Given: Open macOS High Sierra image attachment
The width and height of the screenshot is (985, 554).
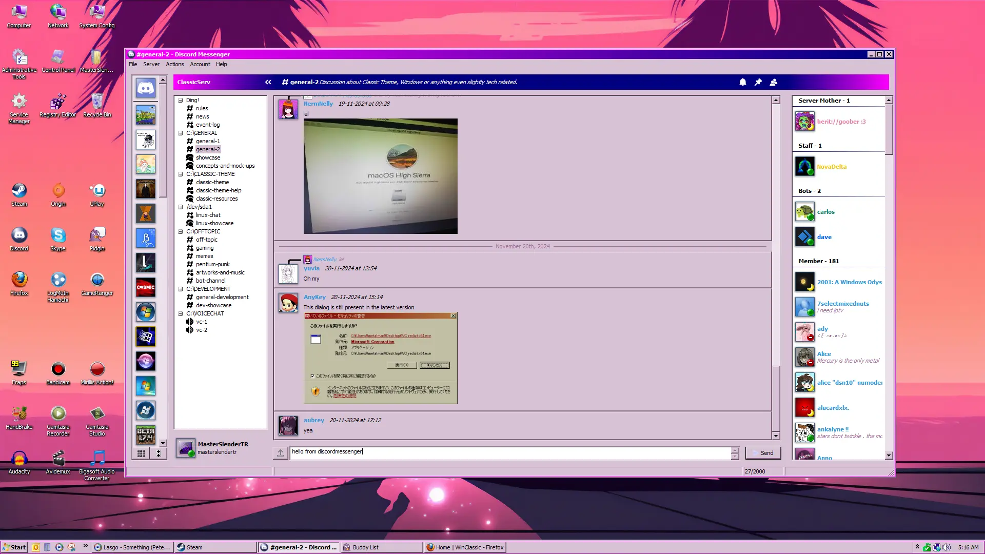Looking at the screenshot, I should pyautogui.click(x=380, y=176).
